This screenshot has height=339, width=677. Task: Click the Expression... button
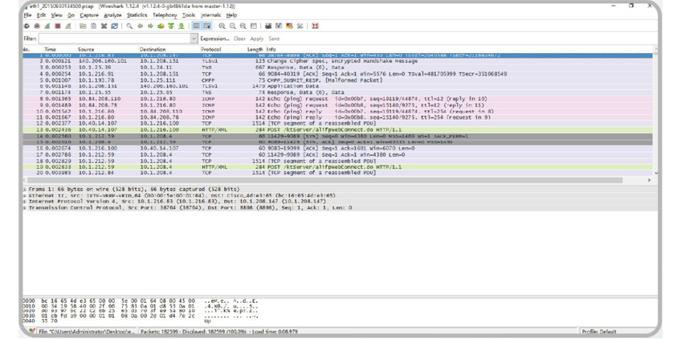[x=214, y=39]
